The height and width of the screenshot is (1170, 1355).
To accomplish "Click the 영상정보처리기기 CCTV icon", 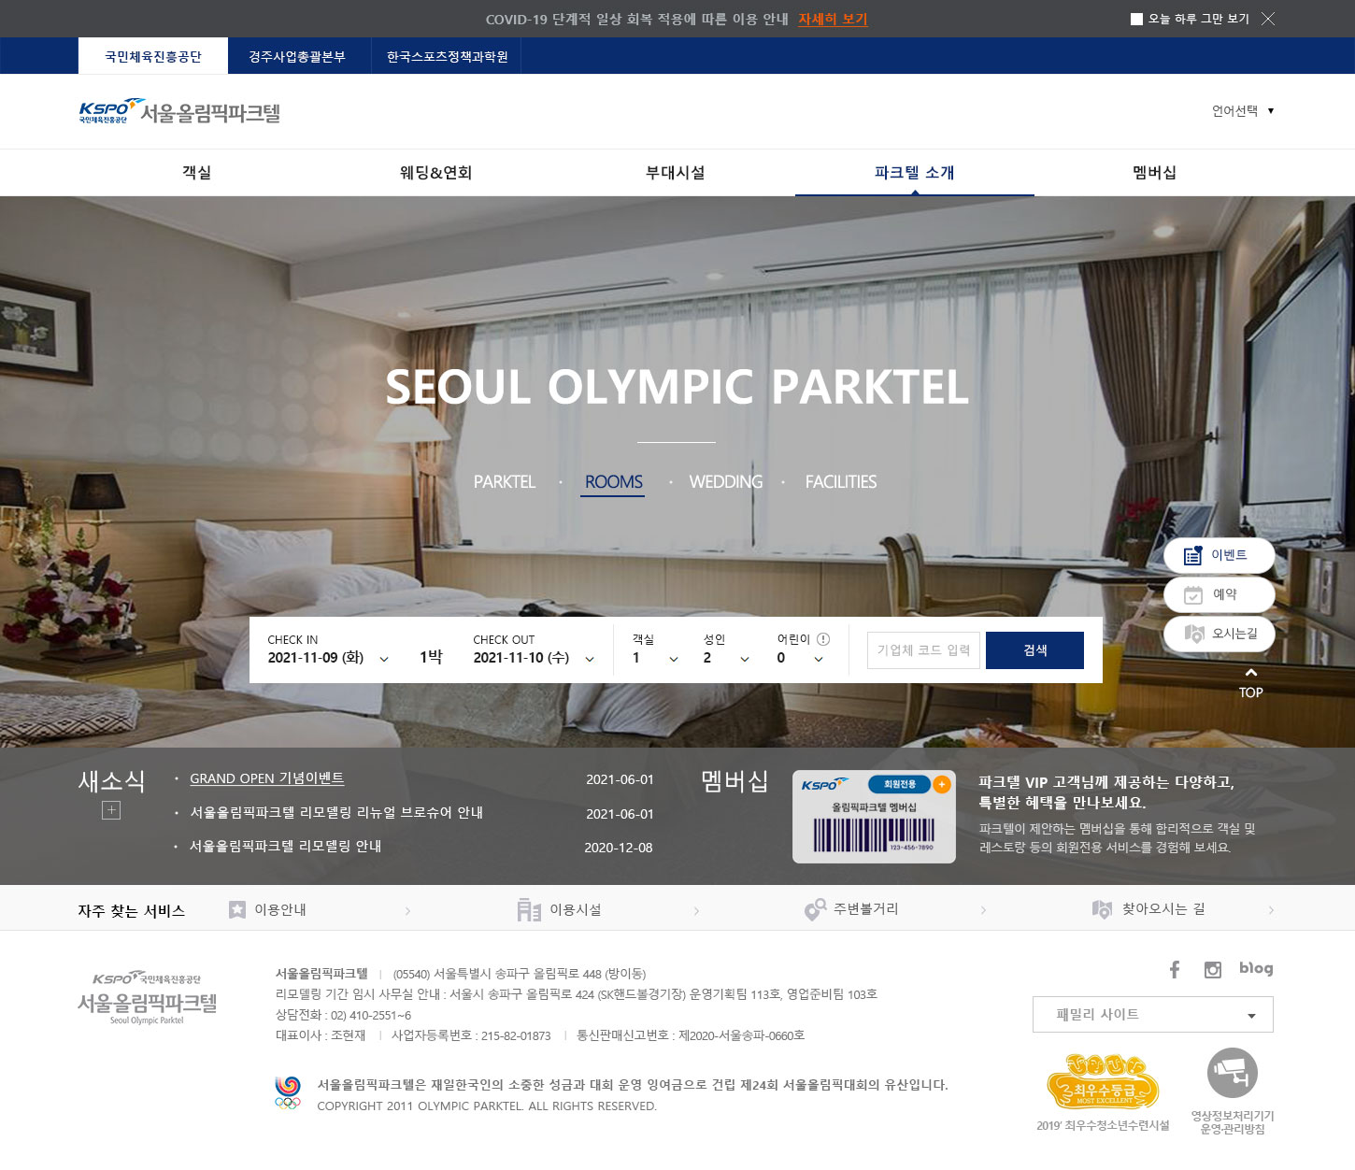I will [x=1233, y=1074].
